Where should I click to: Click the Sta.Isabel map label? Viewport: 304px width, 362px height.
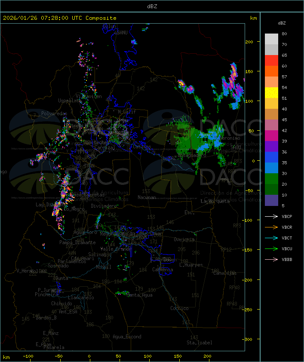[200, 343]
